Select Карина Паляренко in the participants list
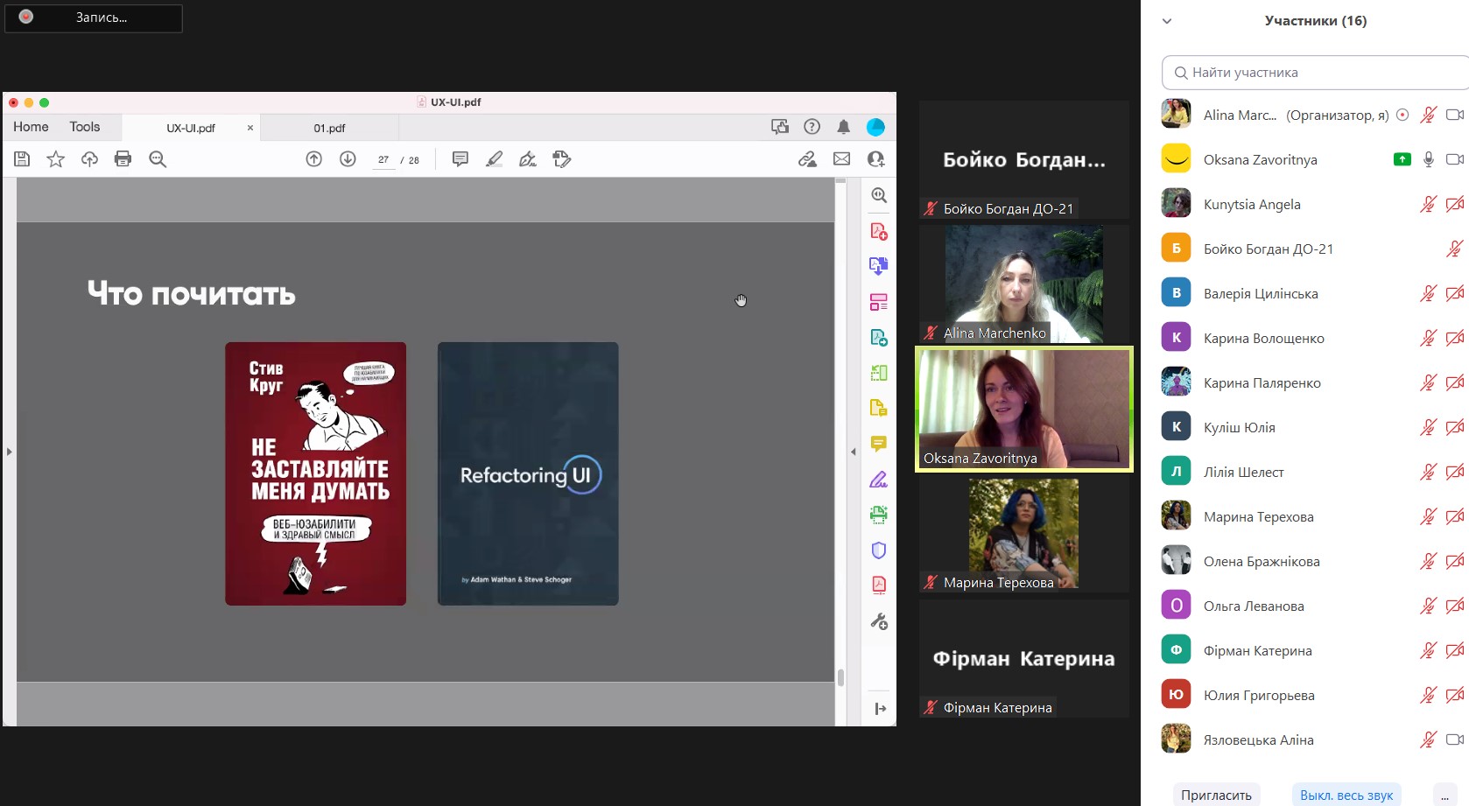This screenshot has height=806, width=1469. tap(1313, 382)
